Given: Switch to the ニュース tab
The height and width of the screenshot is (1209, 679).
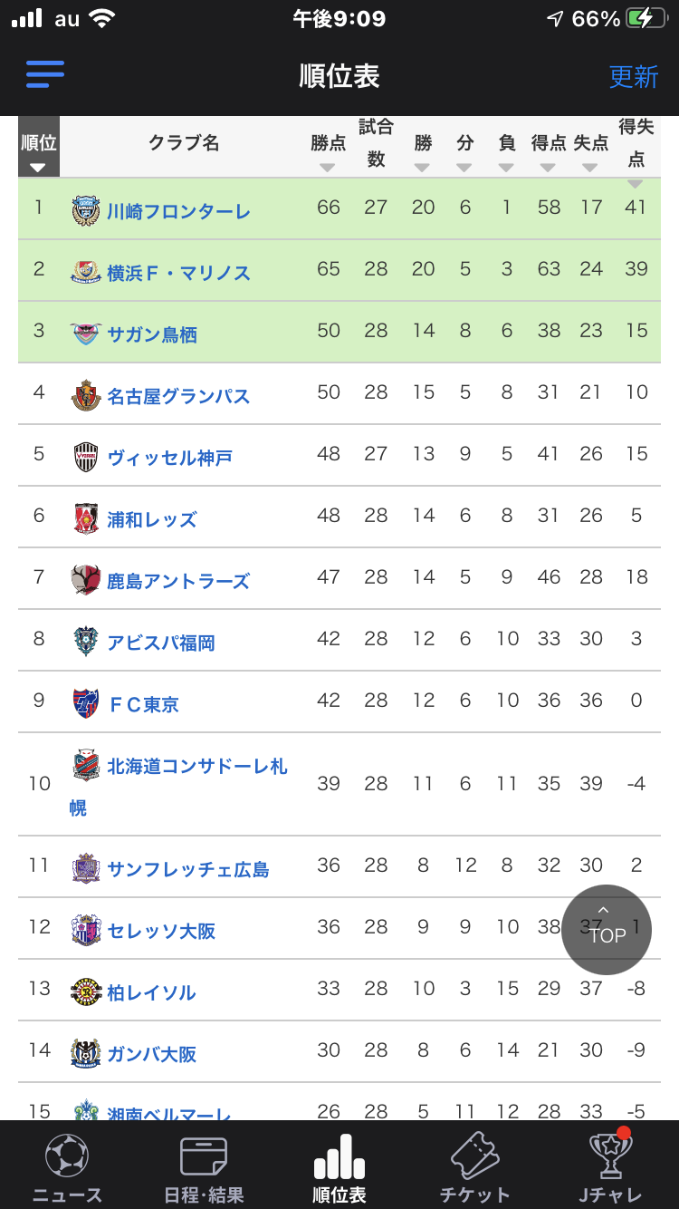Looking at the screenshot, I should [67, 1168].
